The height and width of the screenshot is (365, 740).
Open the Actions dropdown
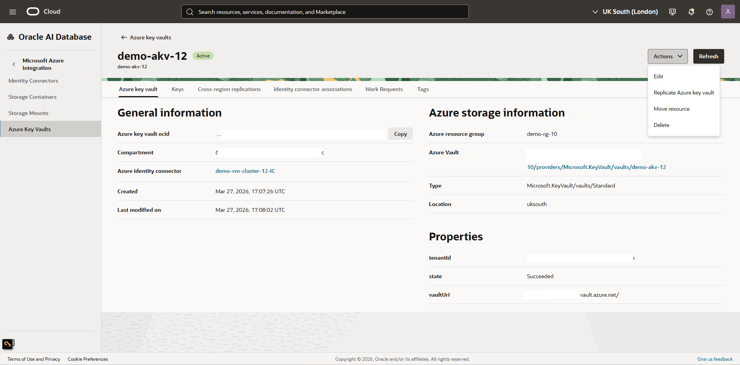667,56
